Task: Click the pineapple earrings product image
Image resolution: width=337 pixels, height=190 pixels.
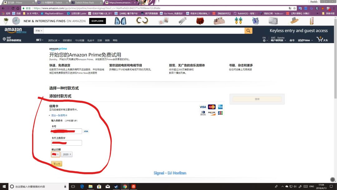Action: (x=238, y=21)
